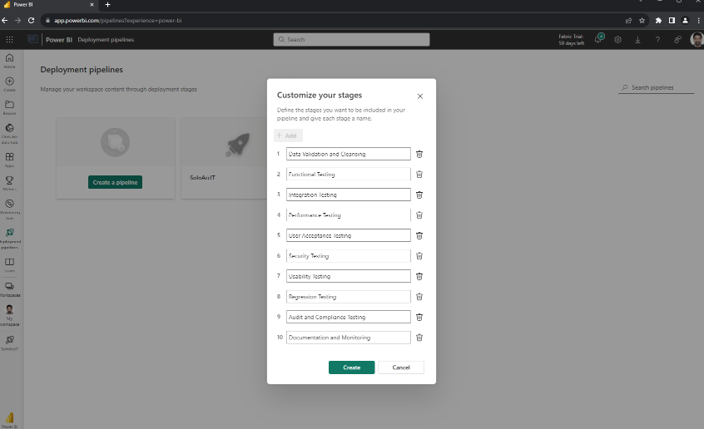Delete the Data Validation and Cleansing stage
This screenshot has width=704, height=429.
tap(419, 154)
